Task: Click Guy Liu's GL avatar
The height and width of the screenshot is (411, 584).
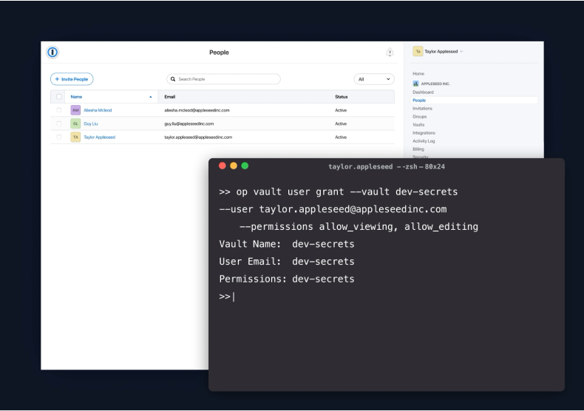Action: (x=75, y=123)
